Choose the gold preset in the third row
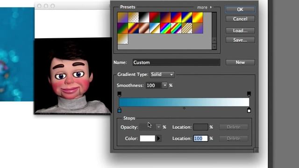 pos(122,39)
